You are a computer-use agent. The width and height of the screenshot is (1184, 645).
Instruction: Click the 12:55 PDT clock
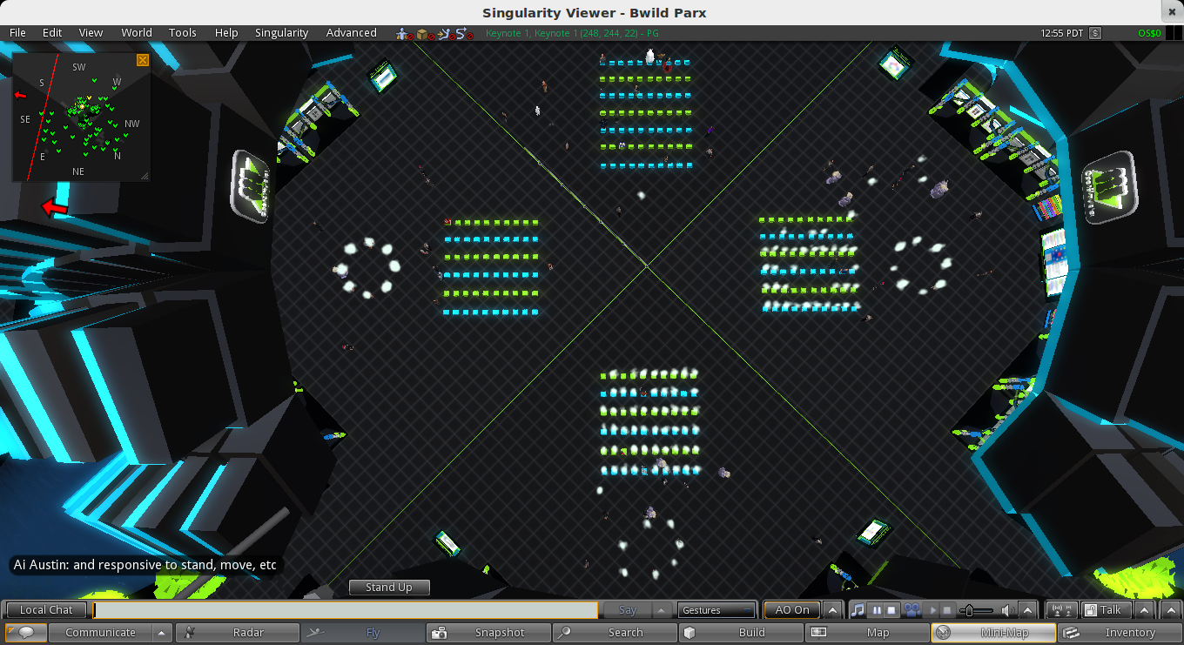click(1062, 33)
